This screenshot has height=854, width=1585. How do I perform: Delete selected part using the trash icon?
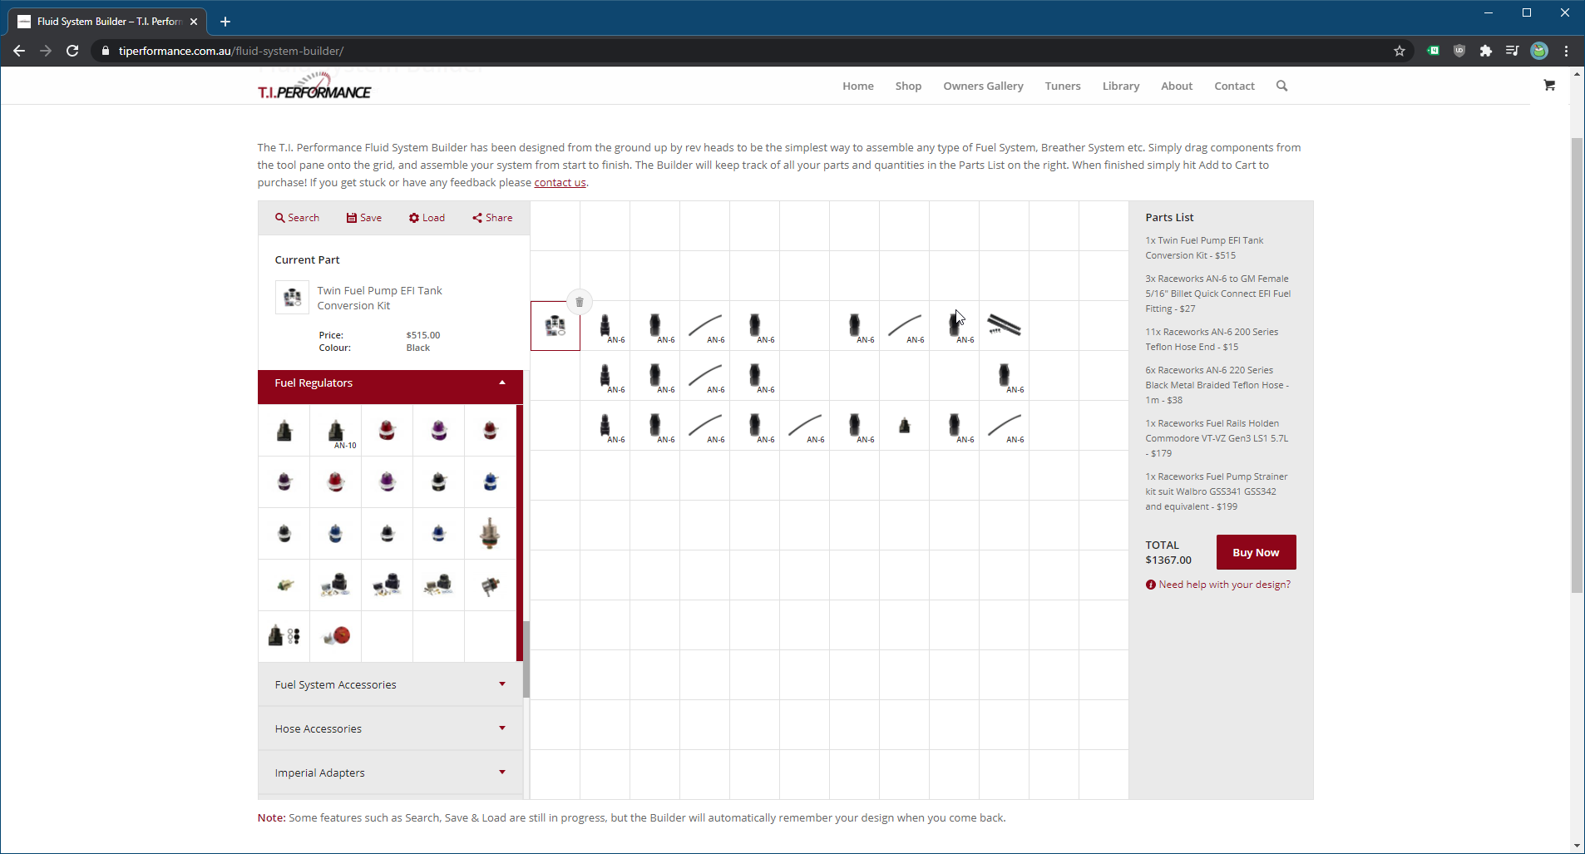click(x=580, y=302)
